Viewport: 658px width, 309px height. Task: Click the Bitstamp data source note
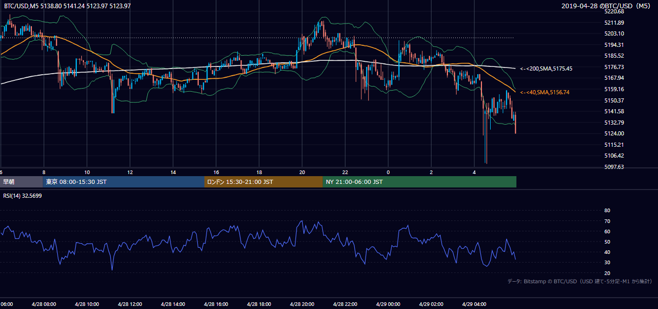[x=580, y=281]
